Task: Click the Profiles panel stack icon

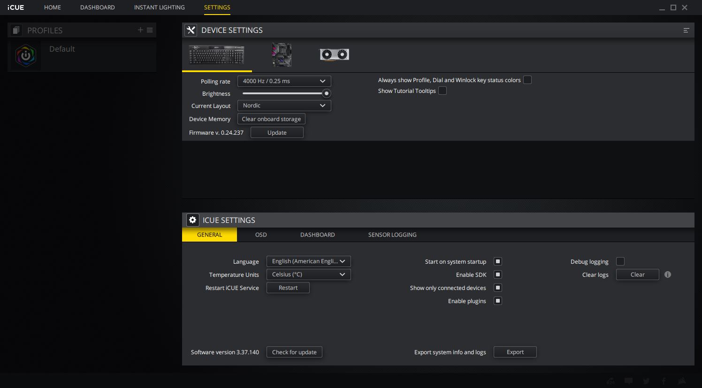Action: (x=16, y=30)
